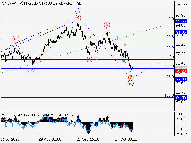Select the 91.05 price level label

(181, 32)
